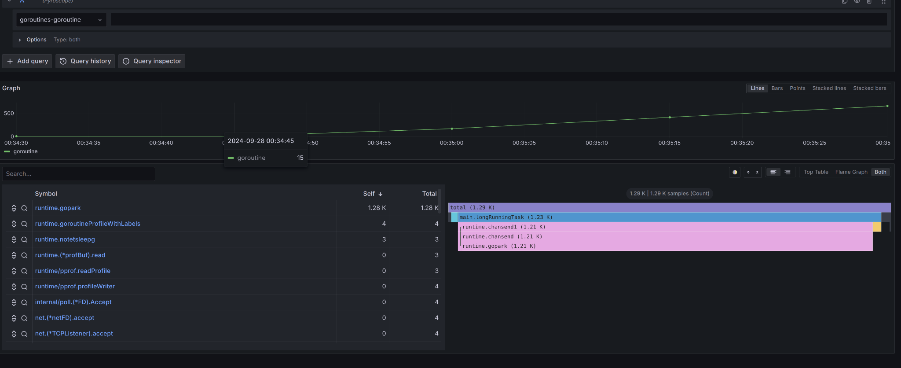This screenshot has height=368, width=901.
Task: Open the goroutines-goroutine profile type dropdown
Action: [x=61, y=20]
